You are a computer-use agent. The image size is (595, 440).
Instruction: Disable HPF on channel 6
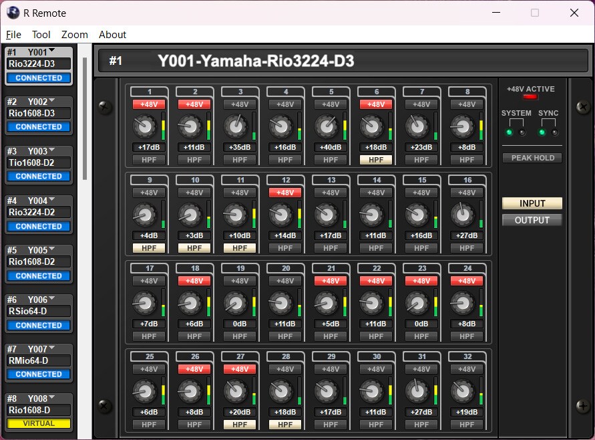(376, 160)
